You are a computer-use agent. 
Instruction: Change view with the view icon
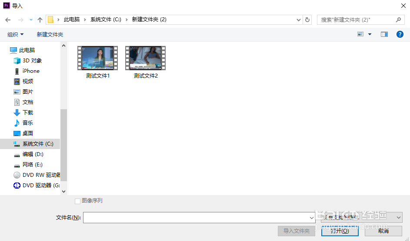(x=360, y=34)
